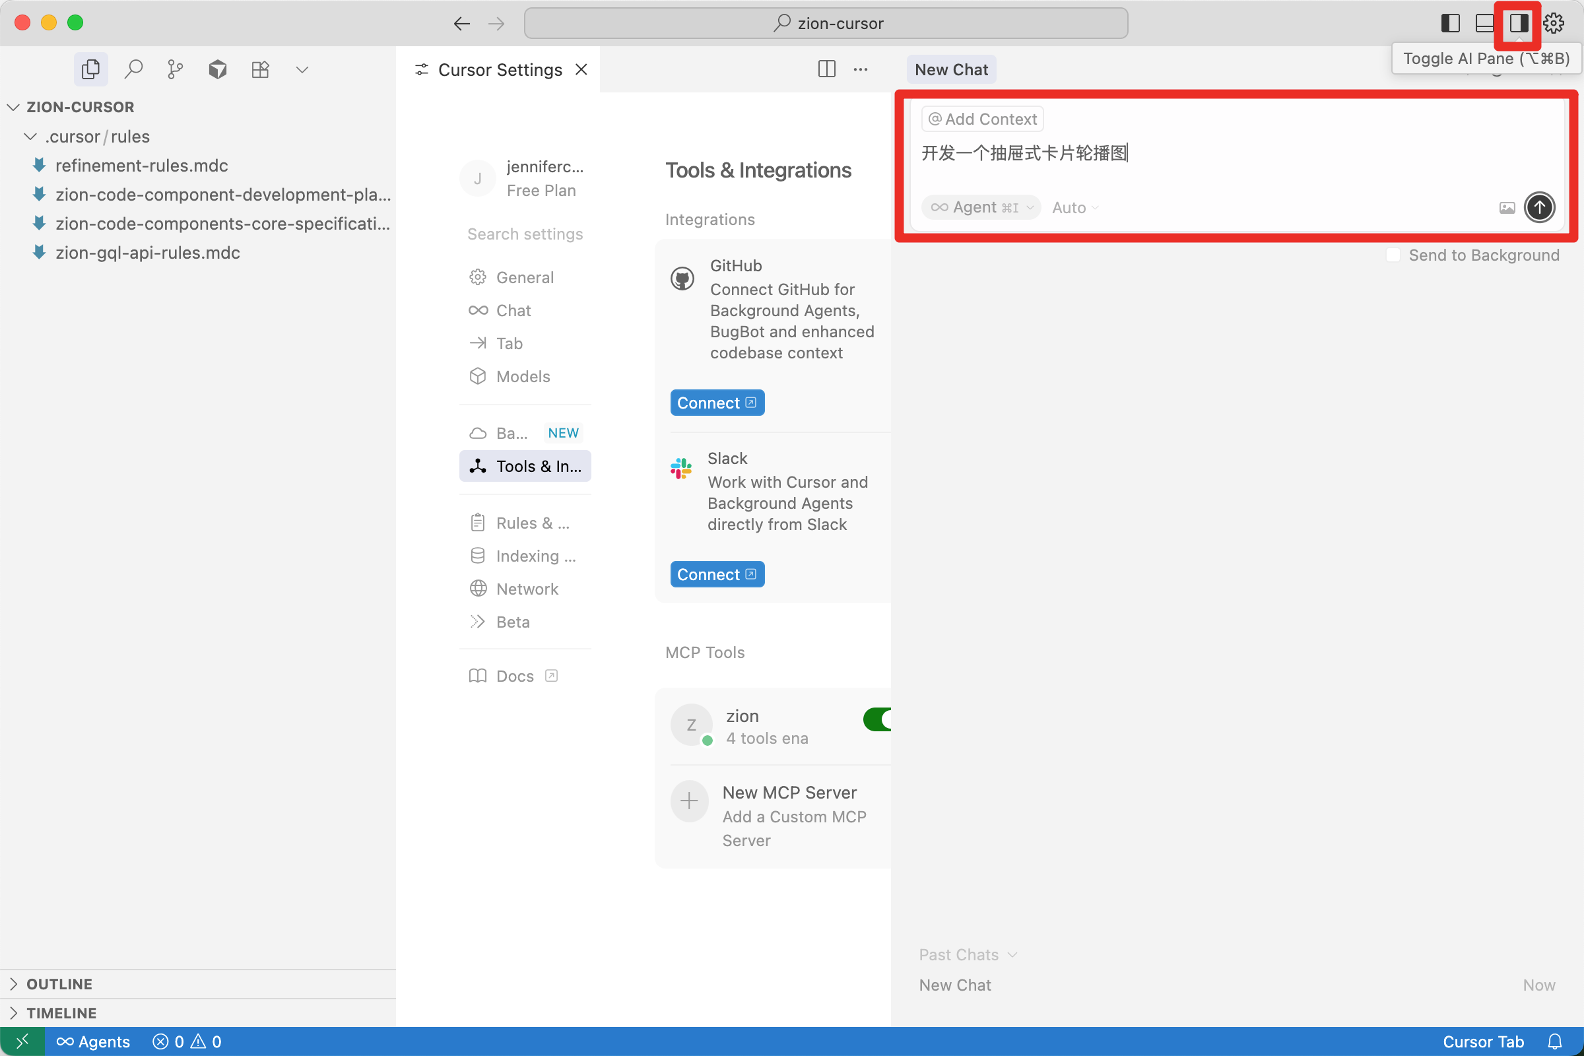Image resolution: width=1584 pixels, height=1056 pixels.
Task: Toggle the zion MCP server switch
Action: tap(878, 719)
